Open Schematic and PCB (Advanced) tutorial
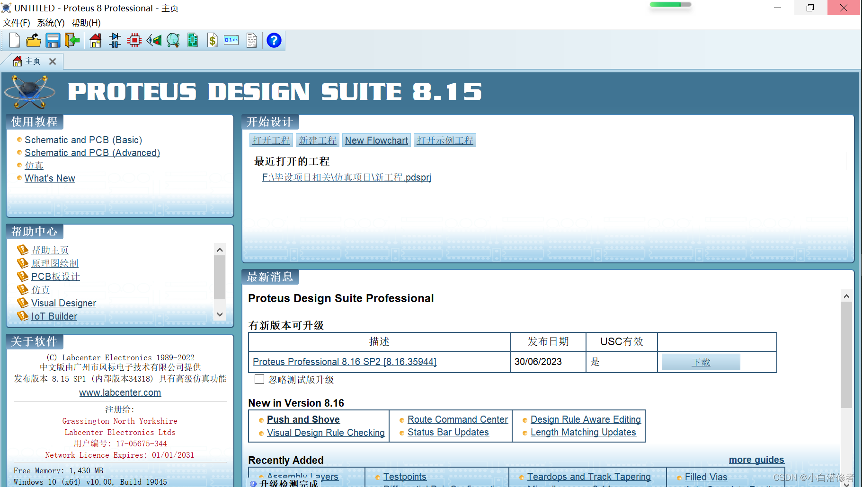862x487 pixels. (92, 153)
